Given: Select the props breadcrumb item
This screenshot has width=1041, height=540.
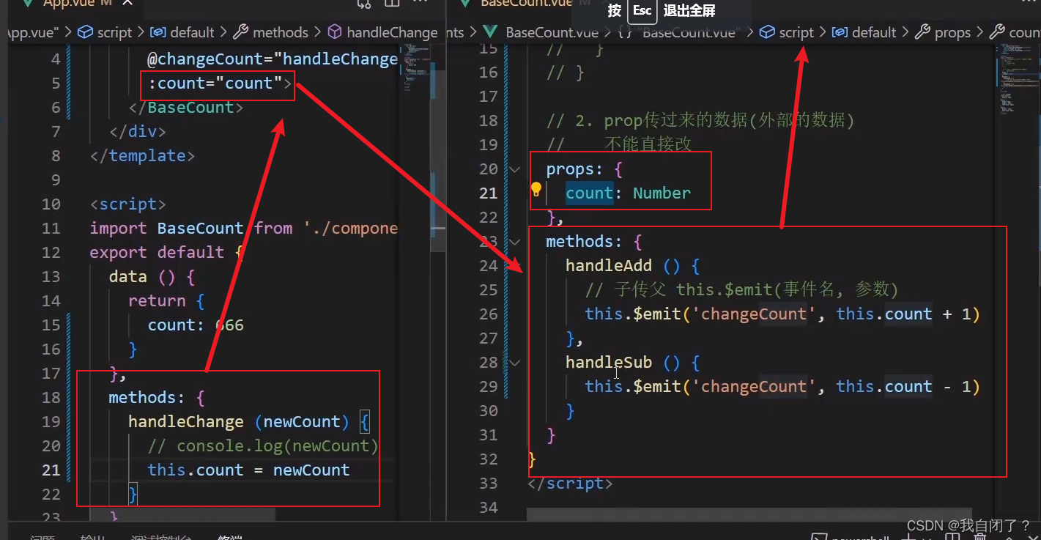Looking at the screenshot, I should (953, 32).
